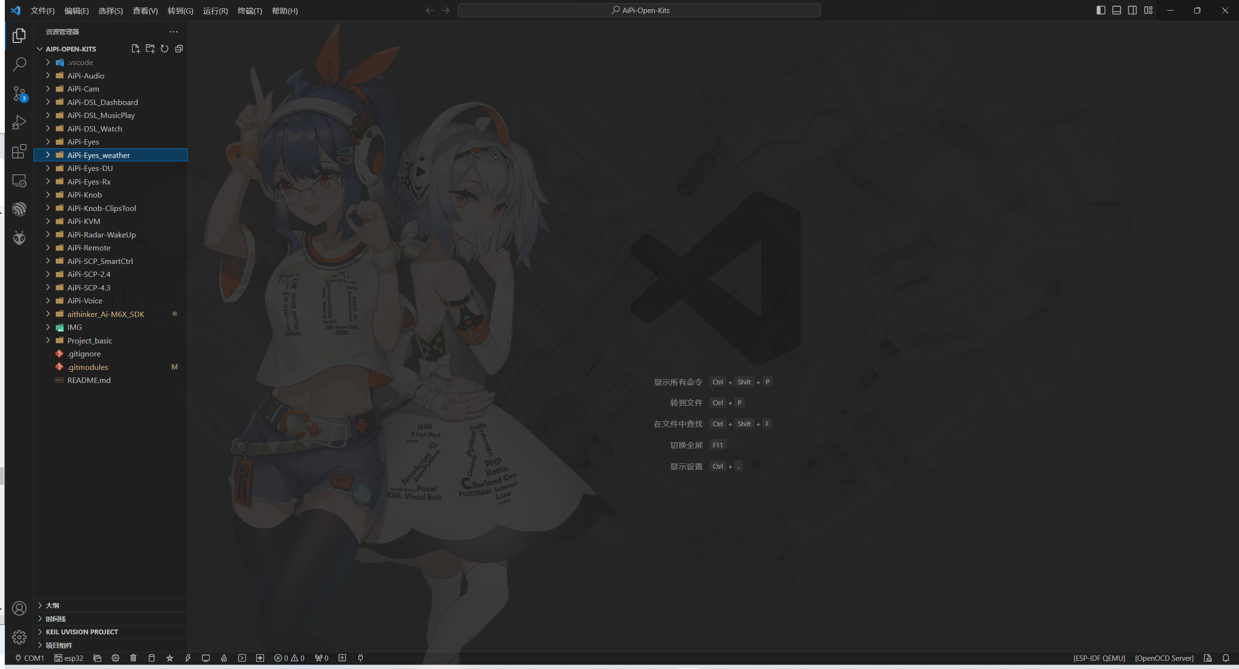Open the customize layout button
This screenshot has width=1239, height=669.
click(1148, 10)
